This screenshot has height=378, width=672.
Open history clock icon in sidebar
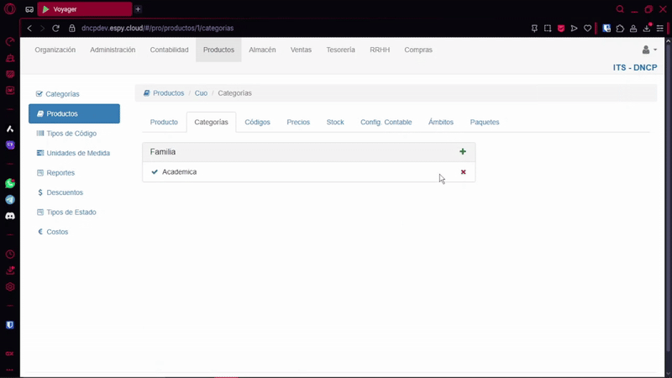click(x=10, y=254)
